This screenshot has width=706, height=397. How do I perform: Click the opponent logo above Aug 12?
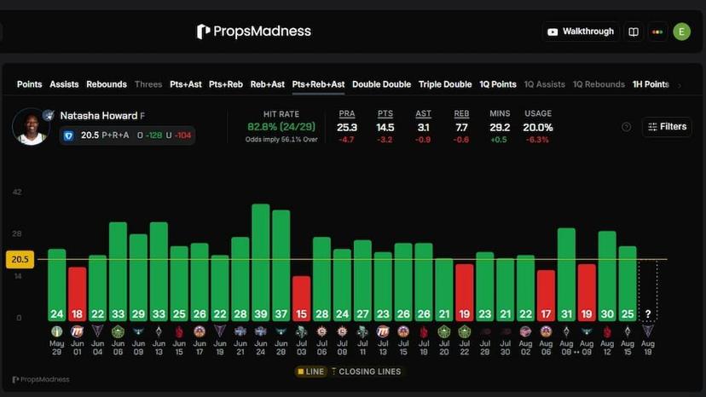click(x=607, y=331)
